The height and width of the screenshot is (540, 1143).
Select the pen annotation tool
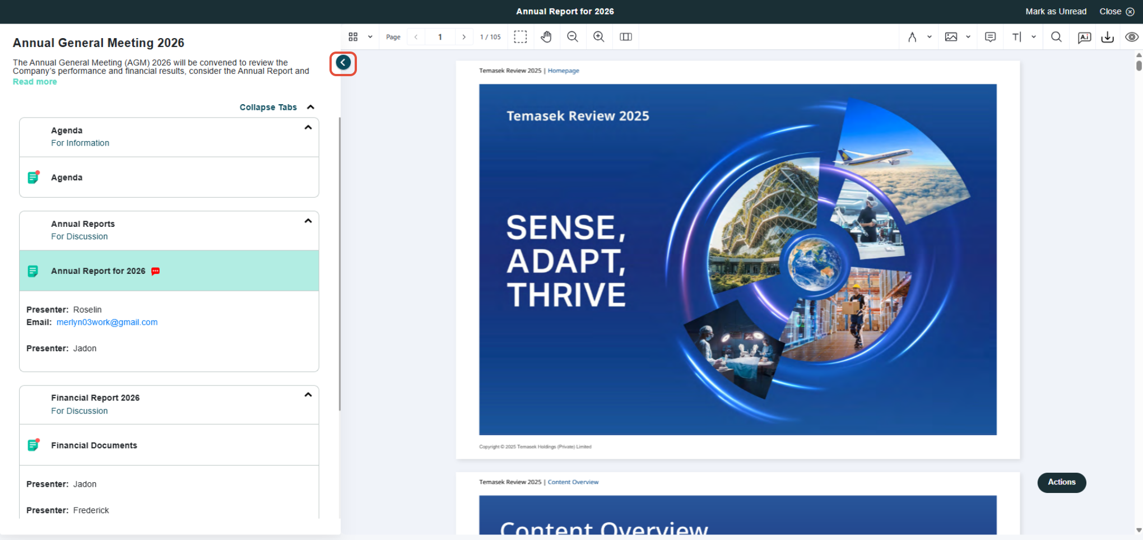click(x=912, y=37)
